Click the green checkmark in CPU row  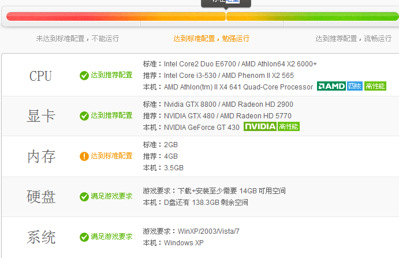[x=84, y=76]
